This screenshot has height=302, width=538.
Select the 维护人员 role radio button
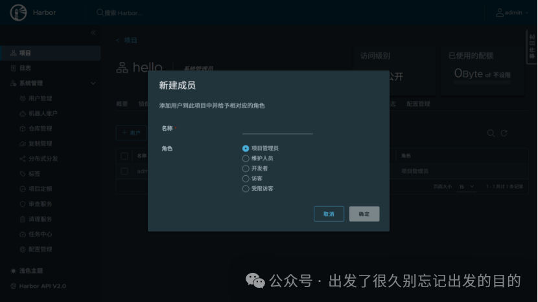[245, 158]
